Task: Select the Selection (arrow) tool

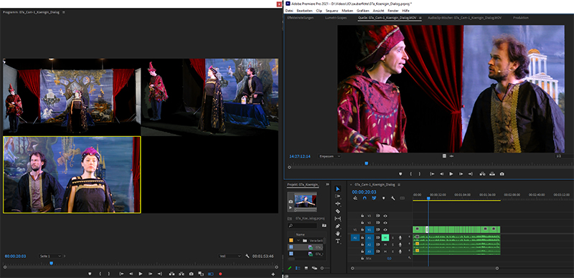Action: click(x=337, y=188)
